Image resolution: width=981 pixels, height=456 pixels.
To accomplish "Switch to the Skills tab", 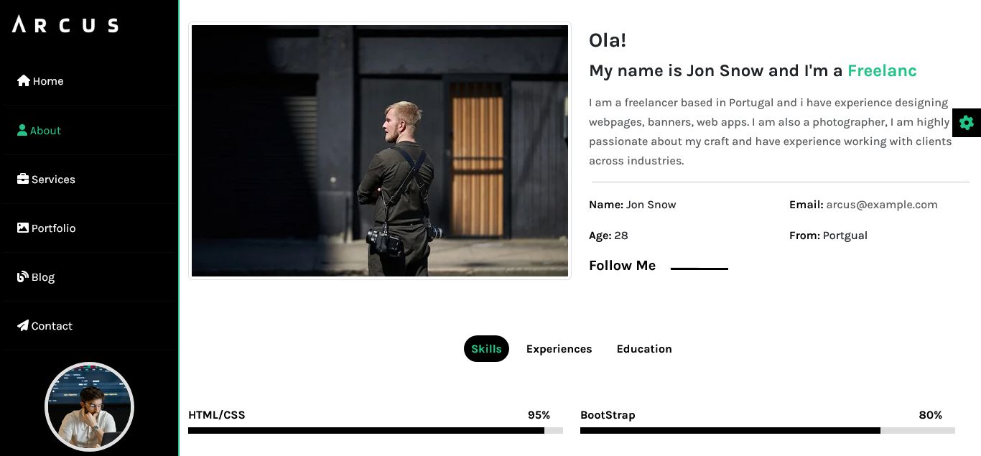I will (x=486, y=349).
